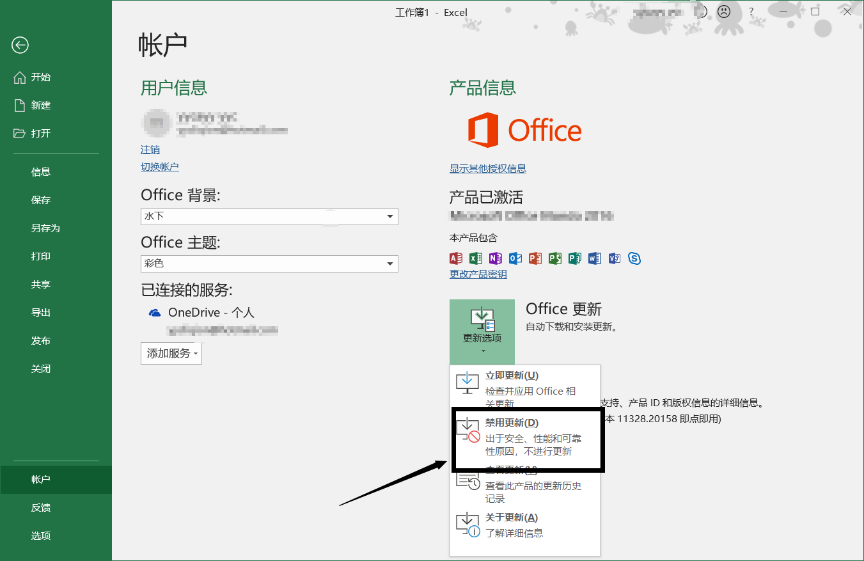Click the Visio product icon
The height and width of the screenshot is (561, 864).
615,258
